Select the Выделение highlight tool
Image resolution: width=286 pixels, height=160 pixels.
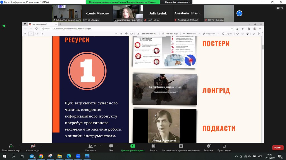pyautogui.click(x=209, y=34)
